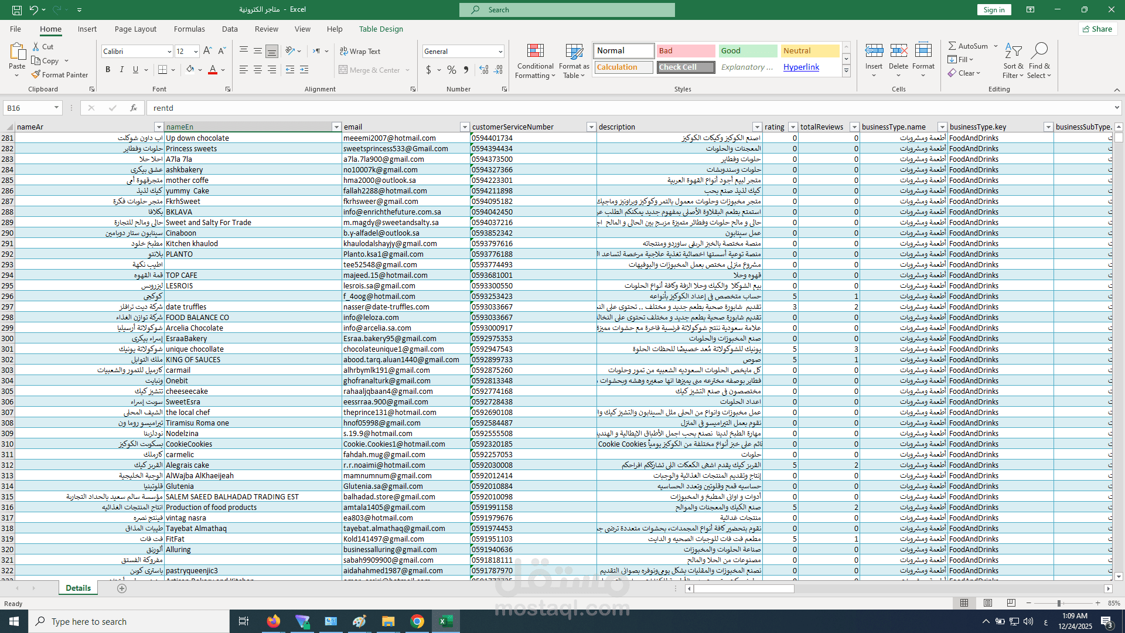
Task: Click the Format Painter brush icon
Action: [x=36, y=74]
